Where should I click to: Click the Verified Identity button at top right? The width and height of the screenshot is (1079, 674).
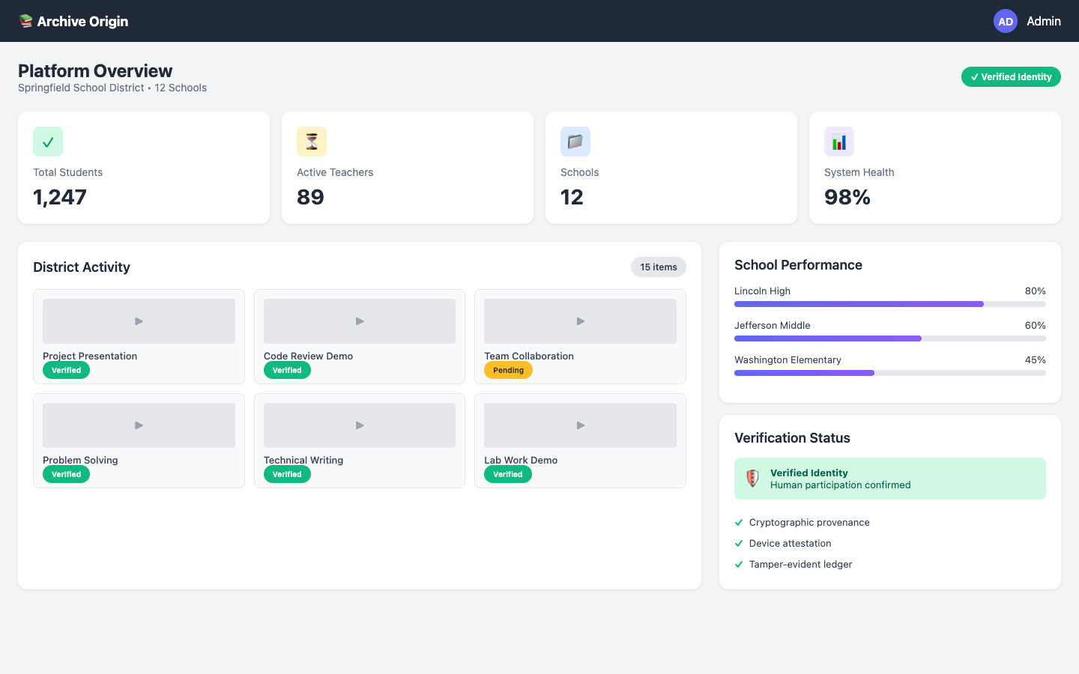pos(1011,76)
